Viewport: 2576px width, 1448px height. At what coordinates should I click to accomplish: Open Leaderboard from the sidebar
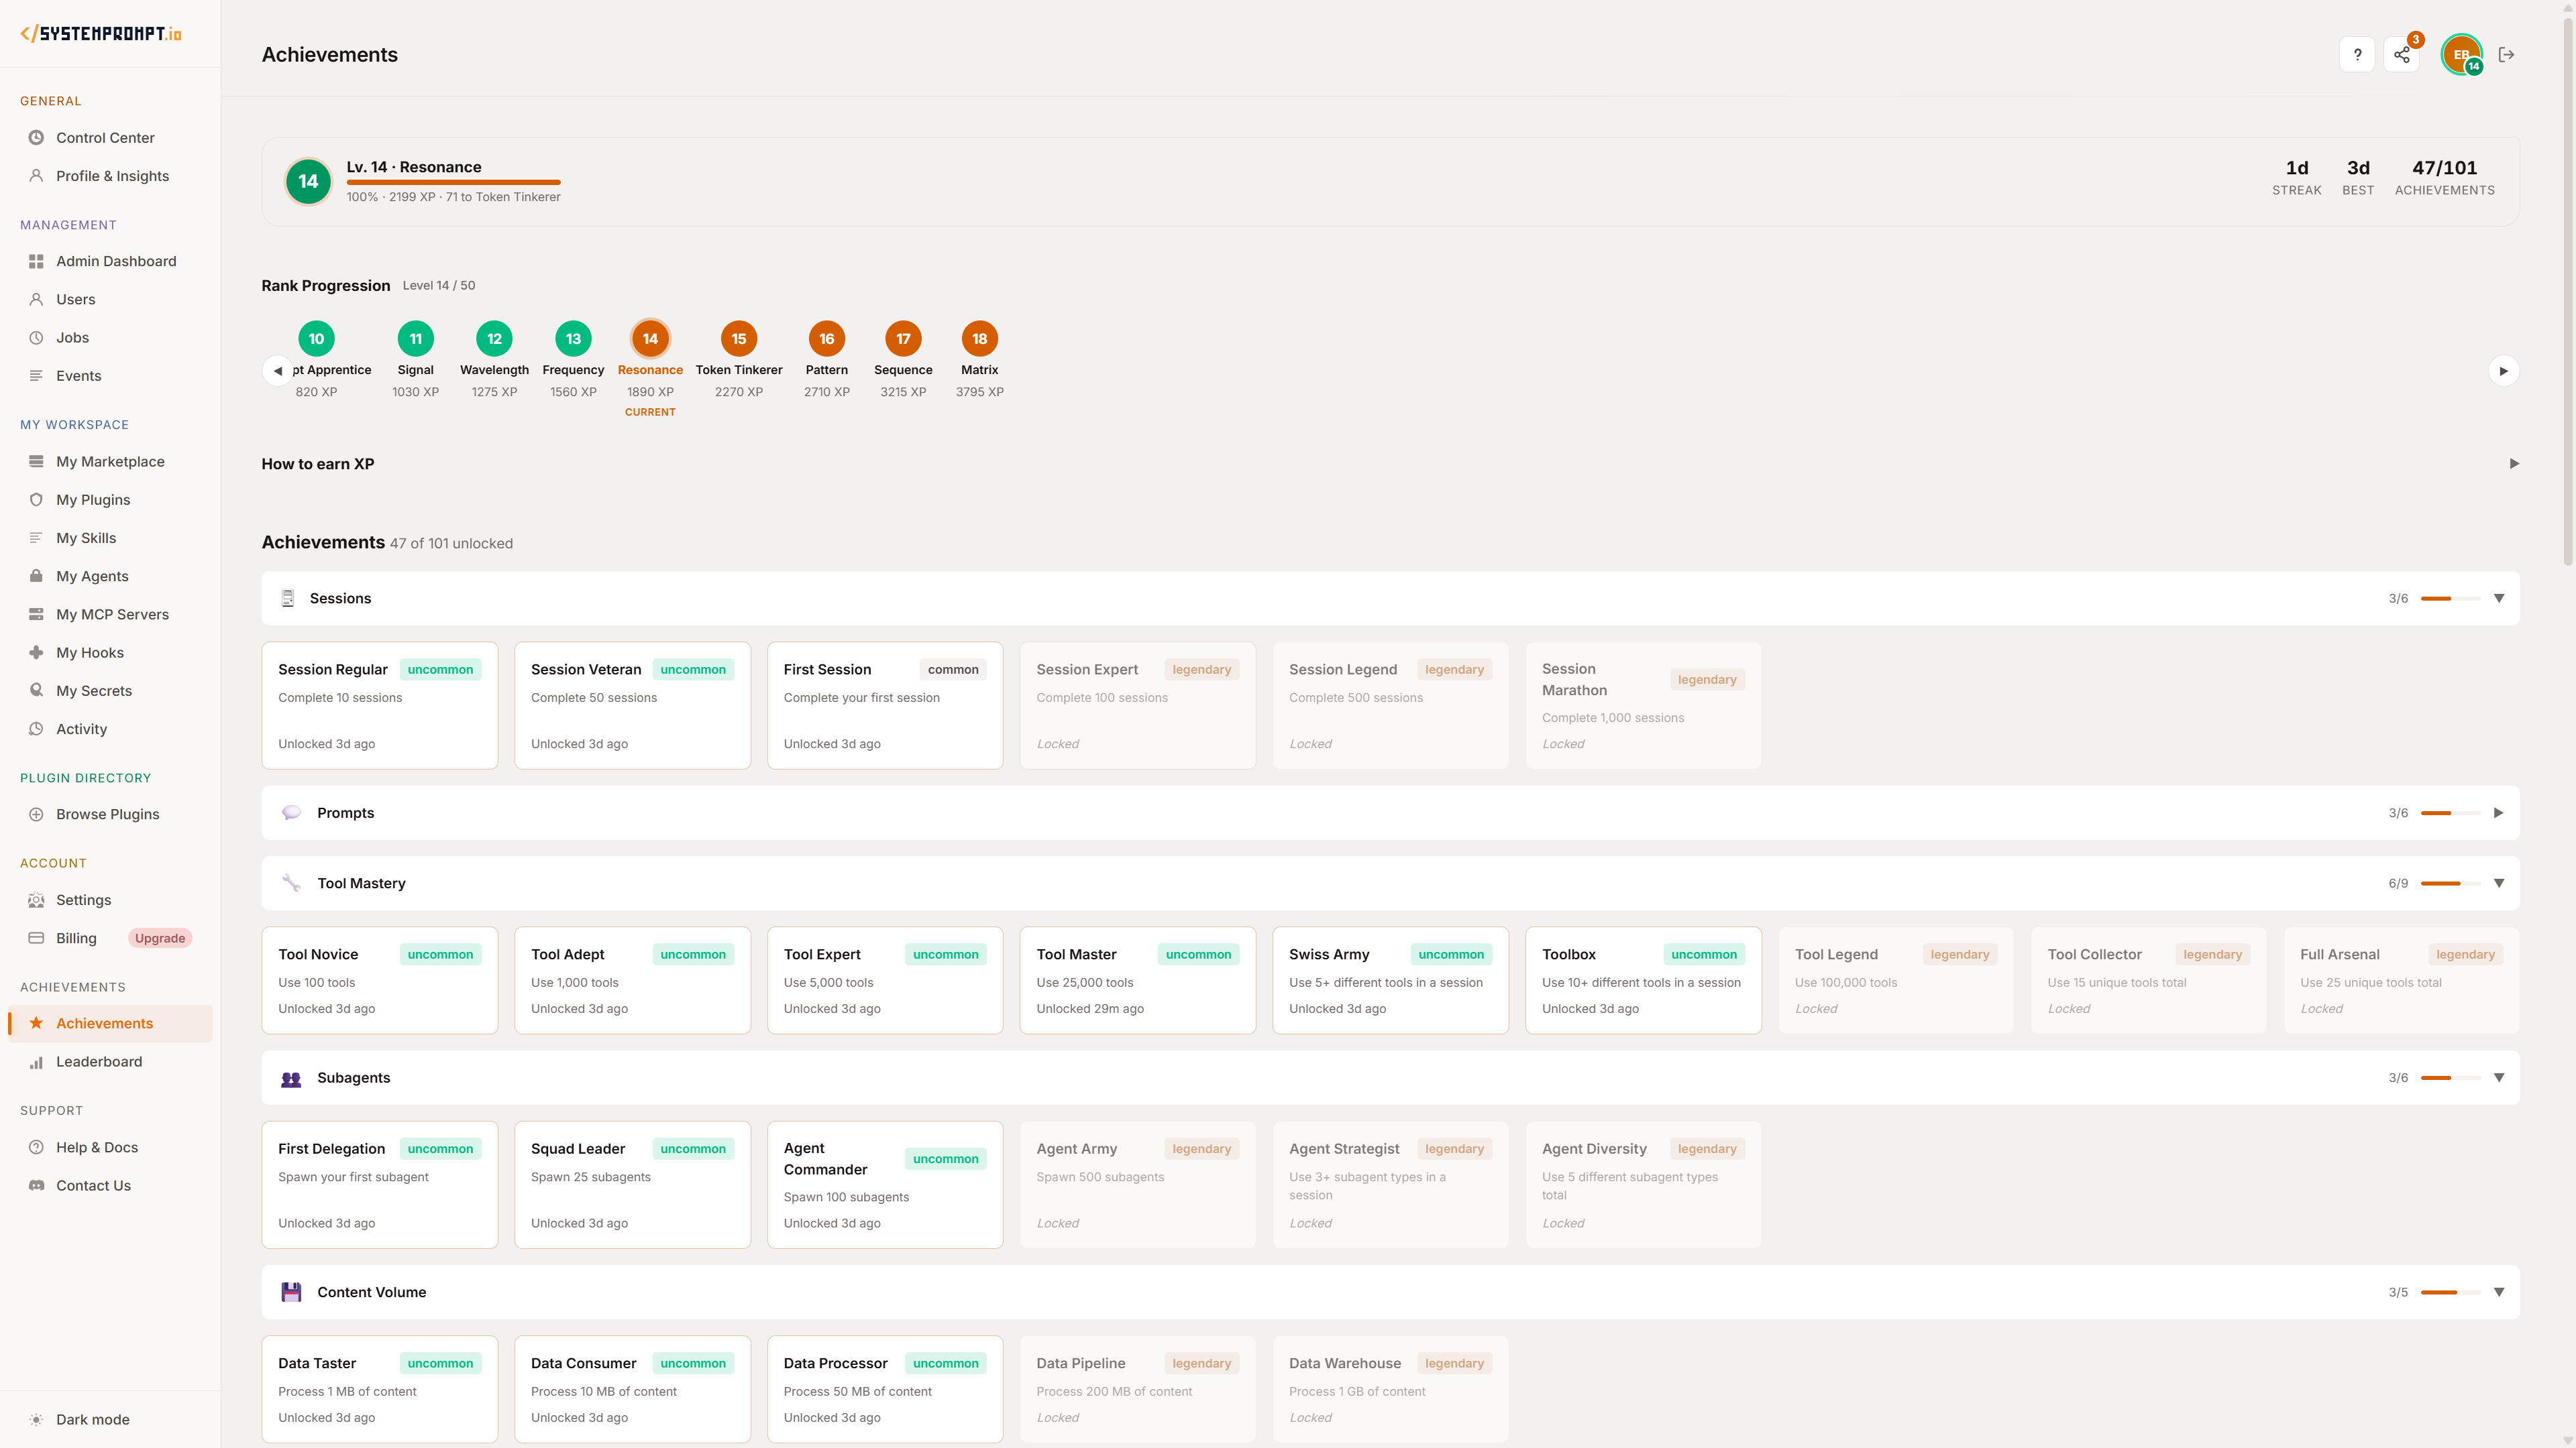tap(99, 1061)
